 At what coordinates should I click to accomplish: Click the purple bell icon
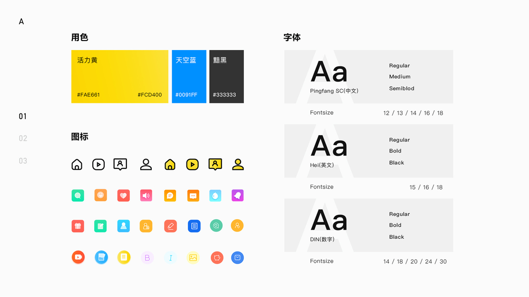click(237, 196)
